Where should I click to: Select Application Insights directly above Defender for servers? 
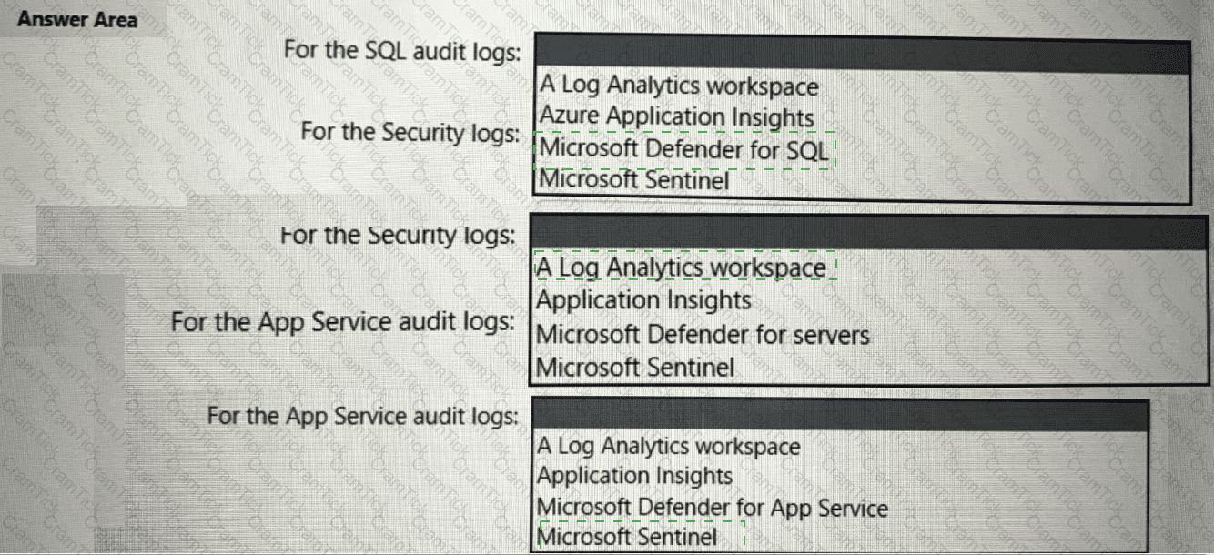[x=643, y=300]
